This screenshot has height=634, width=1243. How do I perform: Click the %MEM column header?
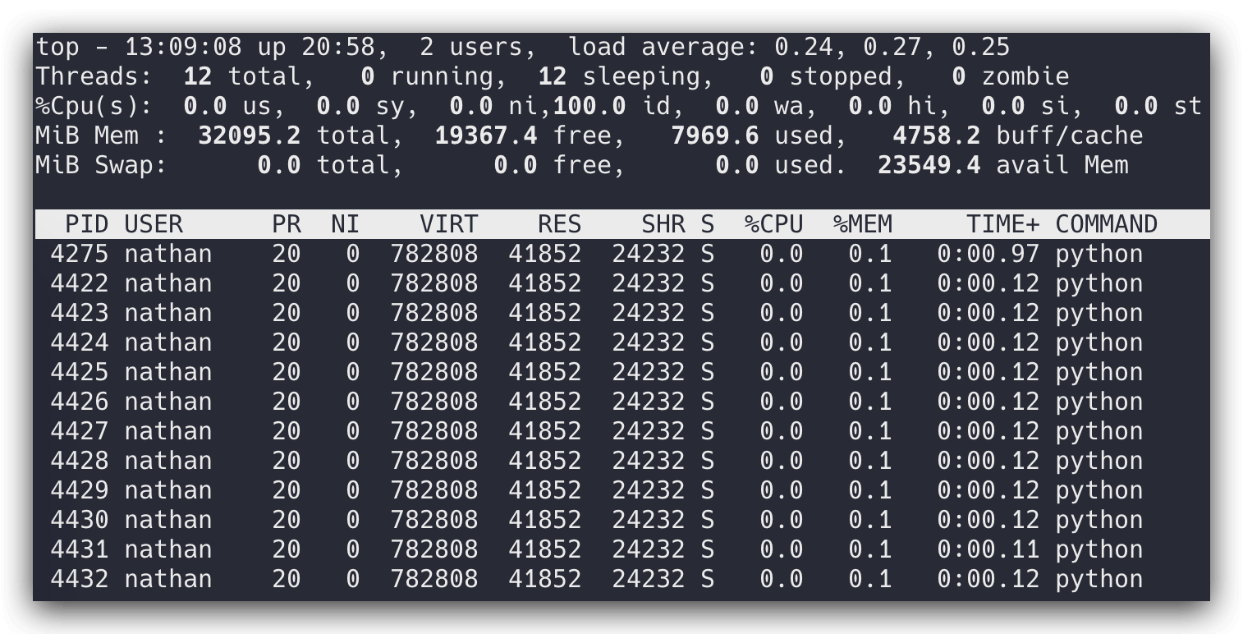coord(862,224)
